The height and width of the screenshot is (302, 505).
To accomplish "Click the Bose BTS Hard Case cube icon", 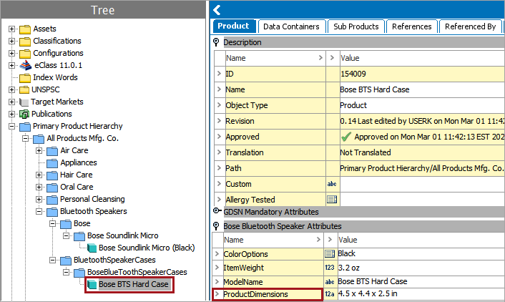I will click(92, 284).
